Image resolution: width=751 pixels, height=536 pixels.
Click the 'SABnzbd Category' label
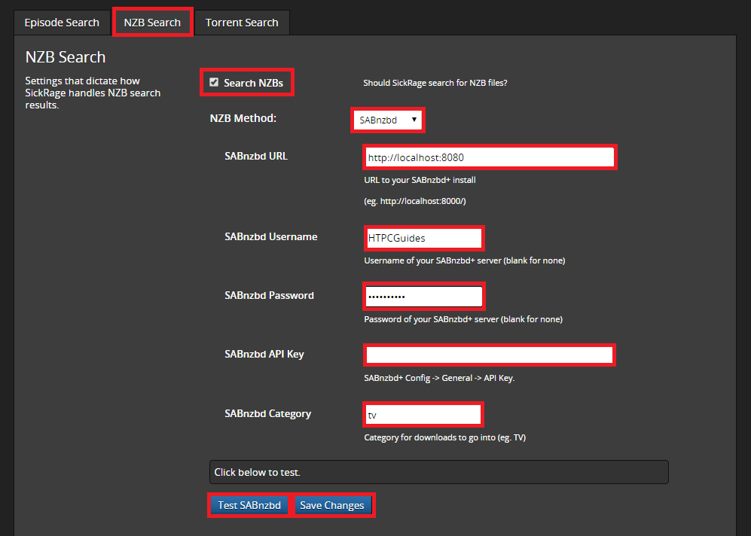pos(267,413)
